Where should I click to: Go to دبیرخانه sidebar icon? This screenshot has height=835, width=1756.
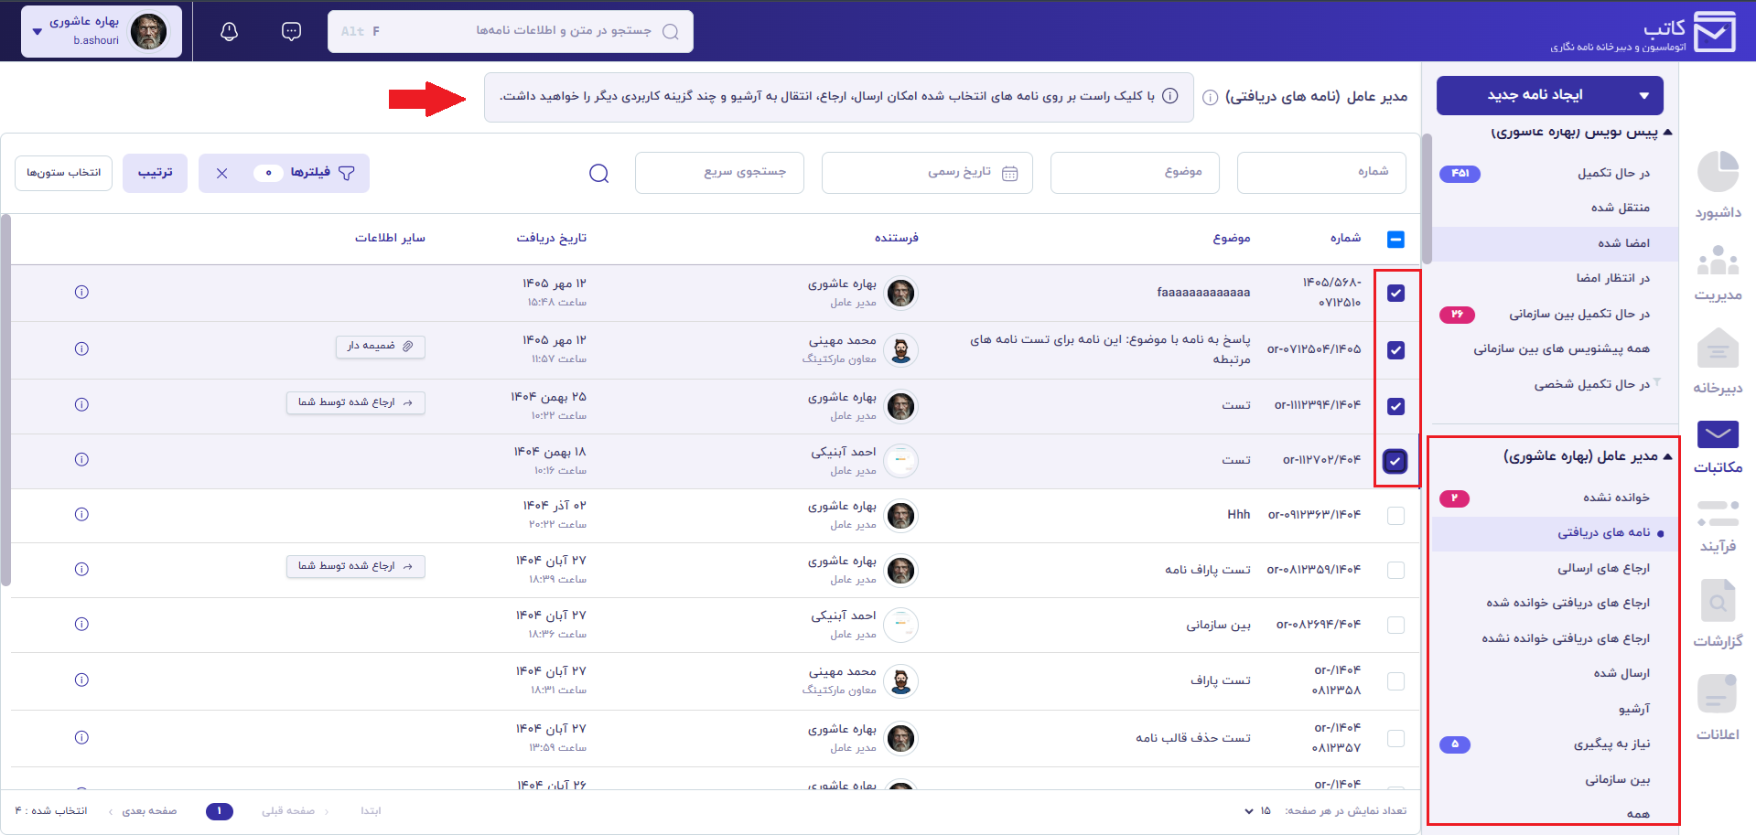(1718, 362)
